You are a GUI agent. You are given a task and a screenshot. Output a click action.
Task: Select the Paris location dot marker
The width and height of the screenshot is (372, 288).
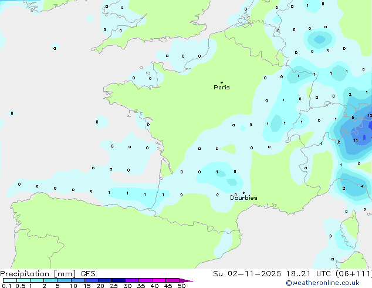[x=222, y=82]
